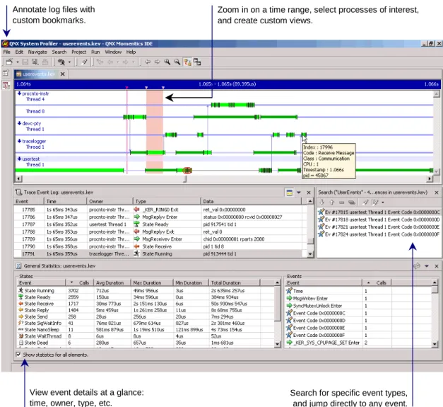Sort States table by Avg Duration
Screen dimensions: 443x407
coord(112,282)
